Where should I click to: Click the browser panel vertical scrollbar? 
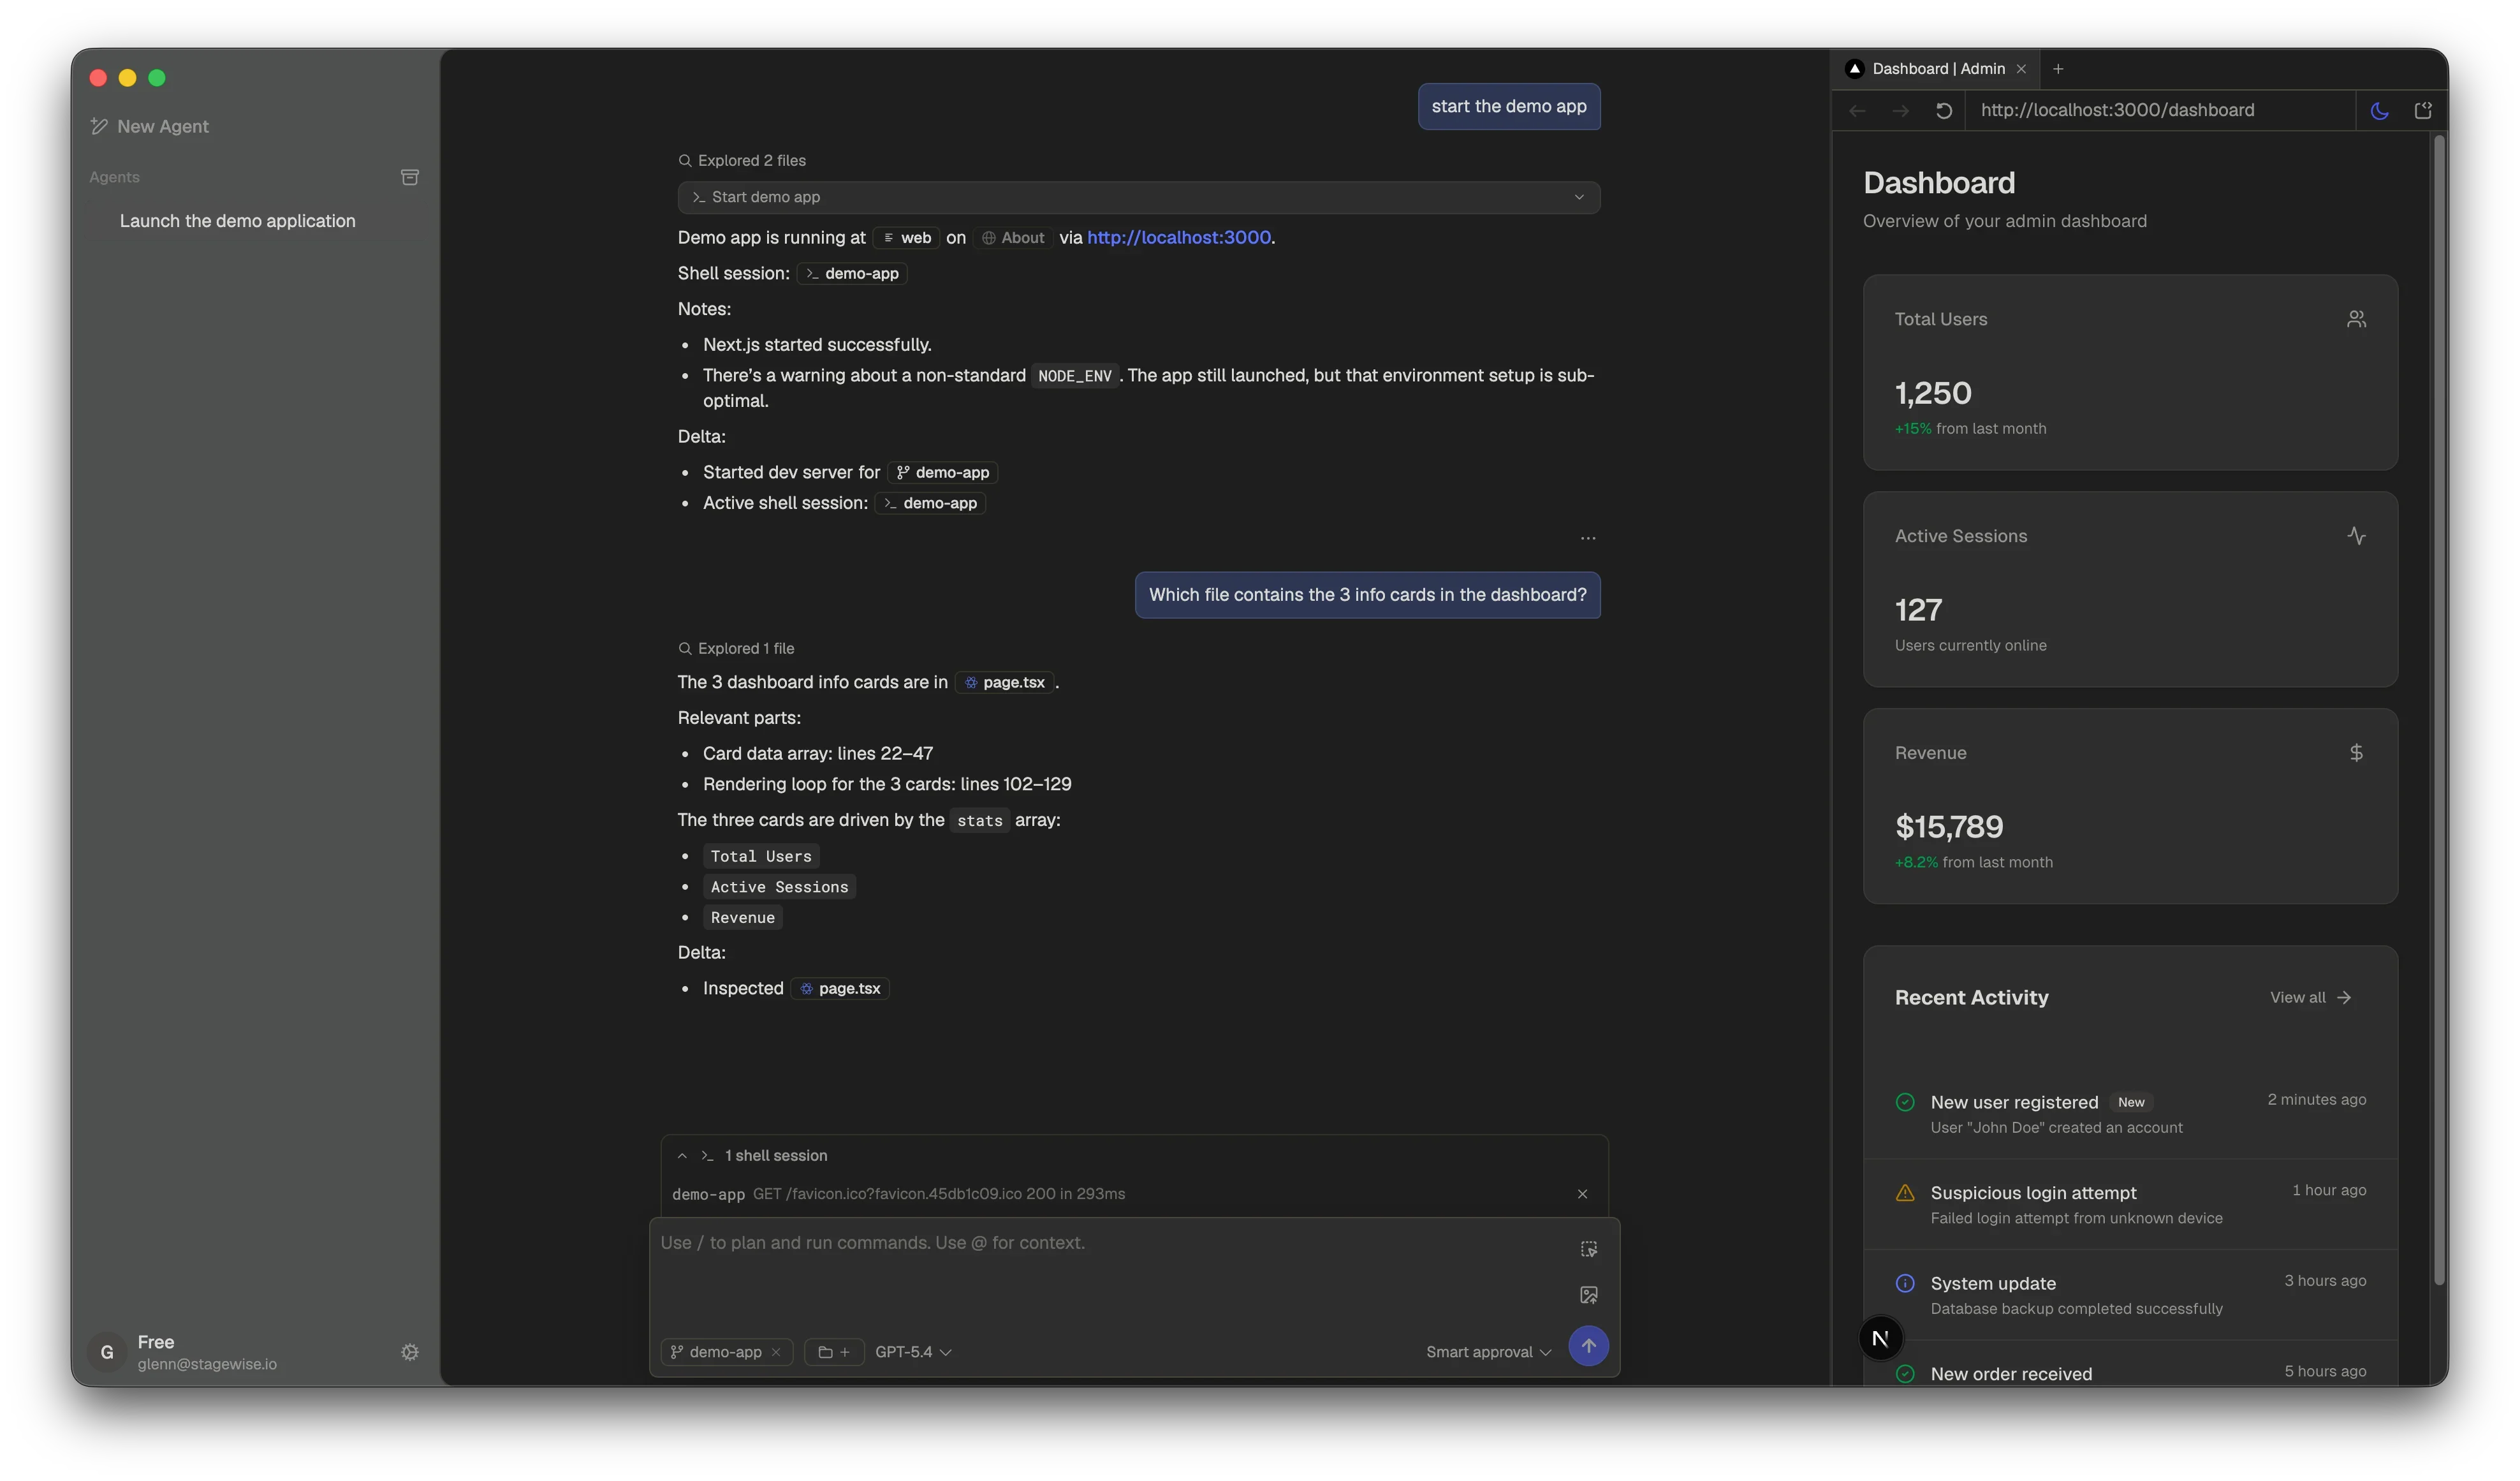pyautogui.click(x=2439, y=710)
